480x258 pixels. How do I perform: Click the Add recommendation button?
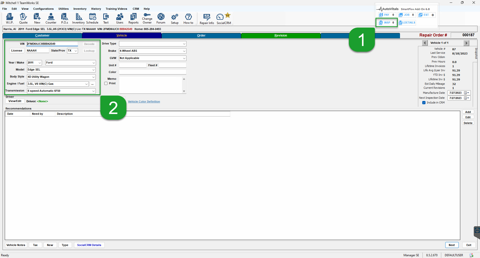468,112
